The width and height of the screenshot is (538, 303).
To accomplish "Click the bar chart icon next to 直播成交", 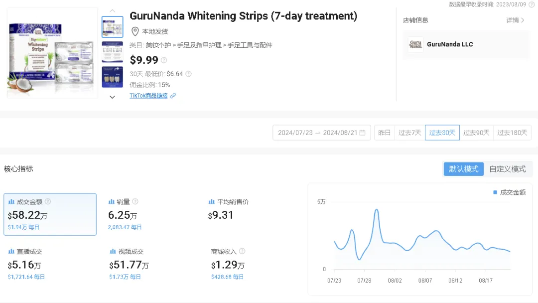I will point(11,252).
